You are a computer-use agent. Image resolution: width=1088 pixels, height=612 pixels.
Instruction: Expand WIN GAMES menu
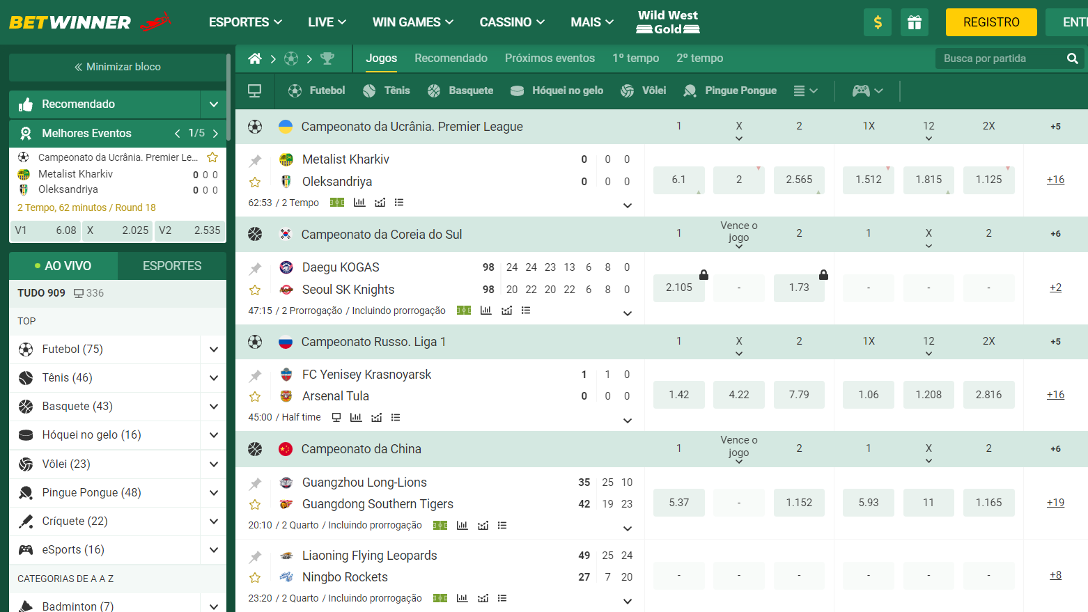[413, 22]
